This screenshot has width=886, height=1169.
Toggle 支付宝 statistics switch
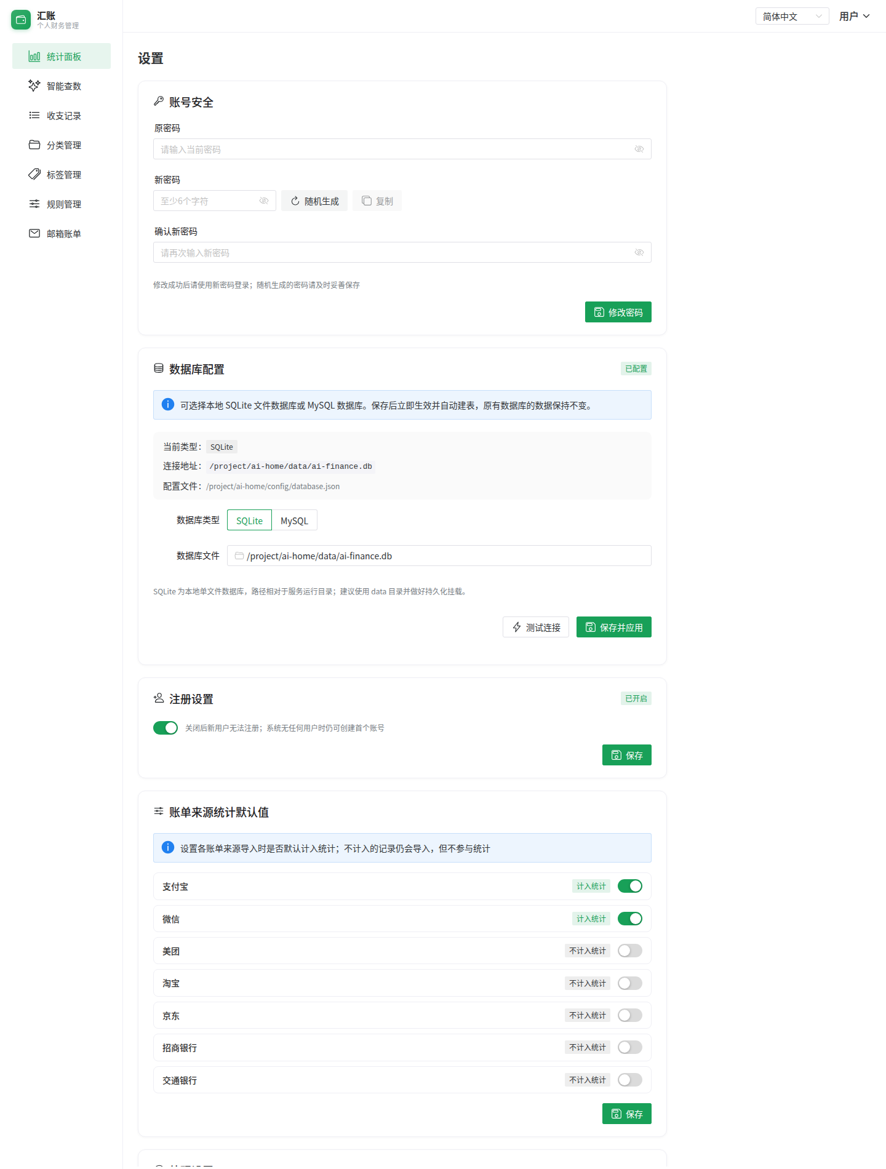click(630, 886)
